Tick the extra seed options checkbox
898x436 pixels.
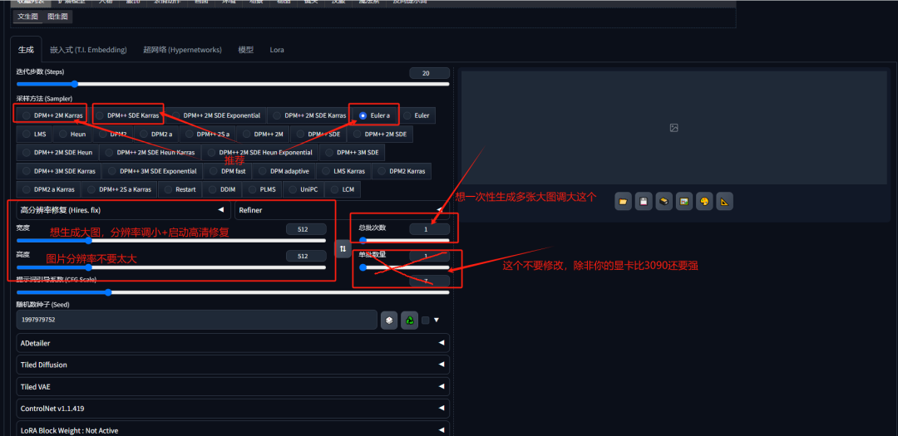point(426,321)
